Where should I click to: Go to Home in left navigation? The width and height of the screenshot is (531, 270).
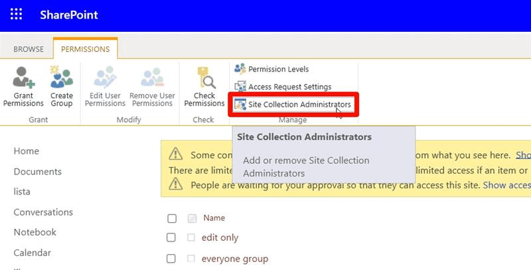coord(27,151)
